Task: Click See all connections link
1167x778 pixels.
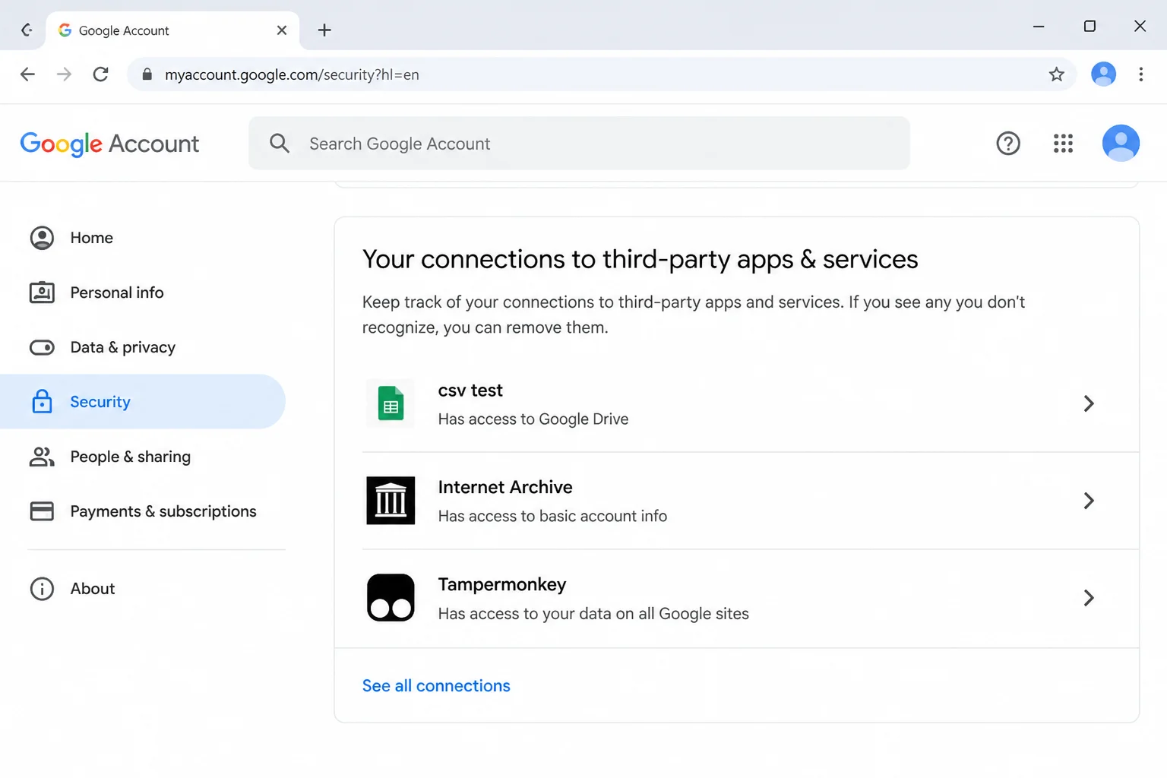Action: 436,685
